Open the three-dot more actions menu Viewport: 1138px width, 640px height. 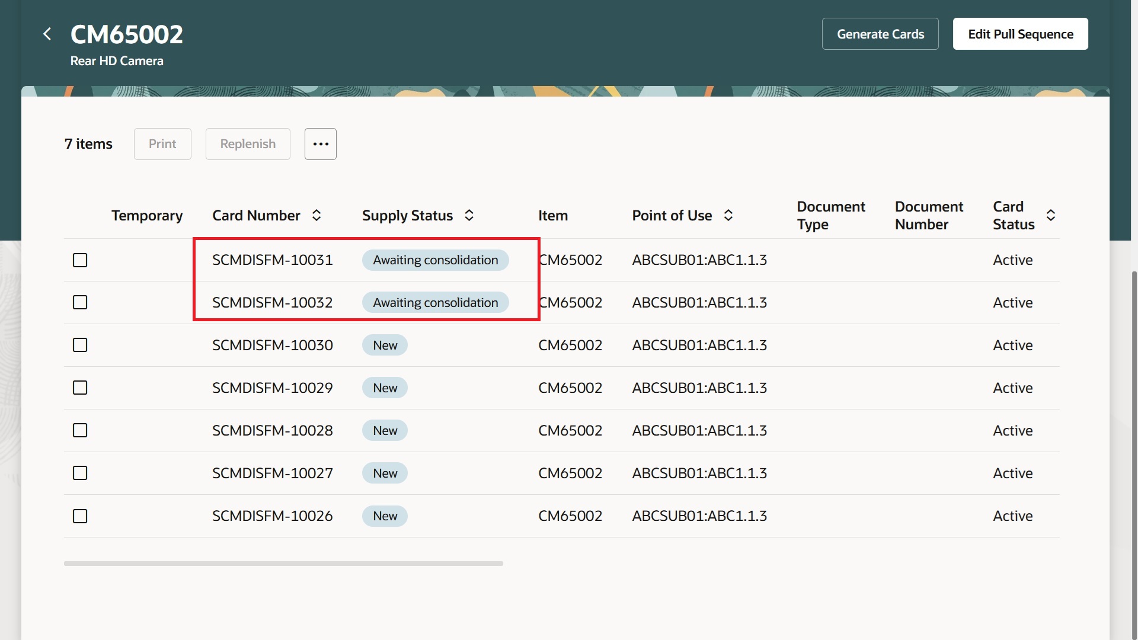coord(321,144)
